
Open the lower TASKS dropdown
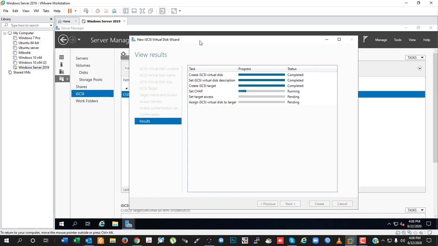pyautogui.click(x=415, y=210)
